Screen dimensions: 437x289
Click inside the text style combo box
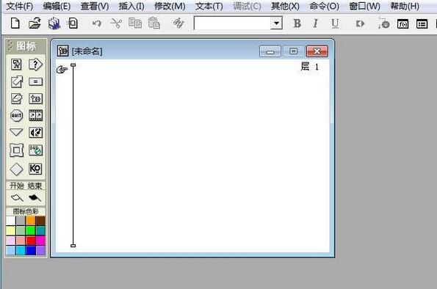[232, 23]
